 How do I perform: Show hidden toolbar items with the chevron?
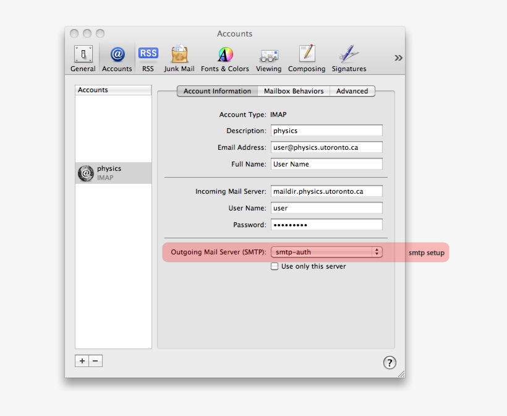(x=398, y=57)
